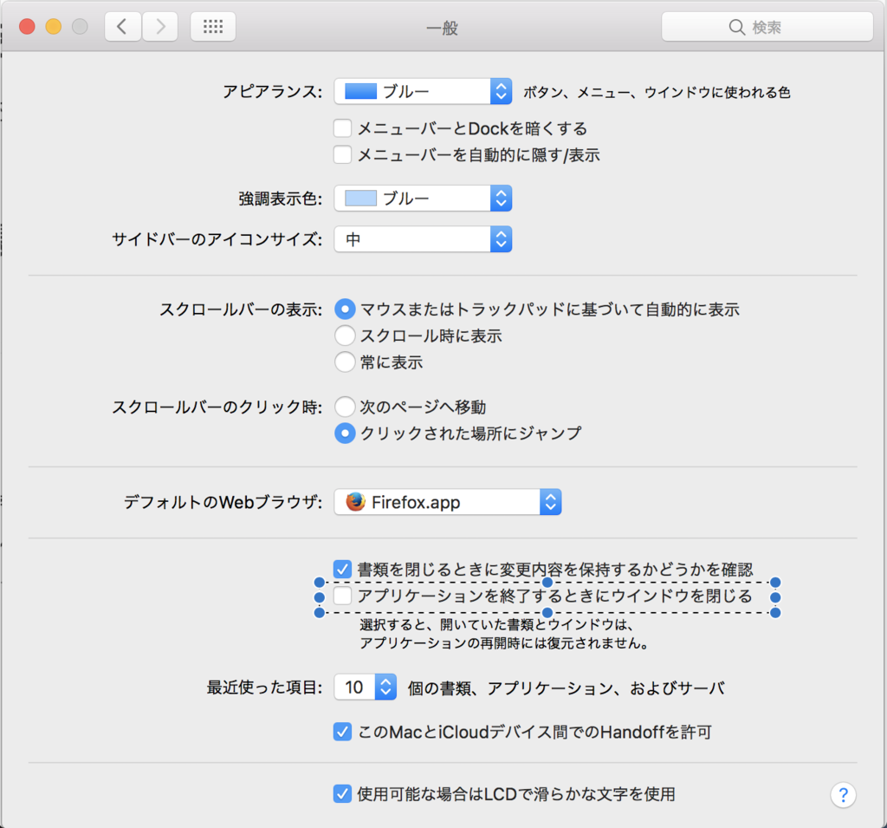Click the magnifier icon in search field
Image resolution: width=887 pixels, height=828 pixels.
tap(736, 27)
